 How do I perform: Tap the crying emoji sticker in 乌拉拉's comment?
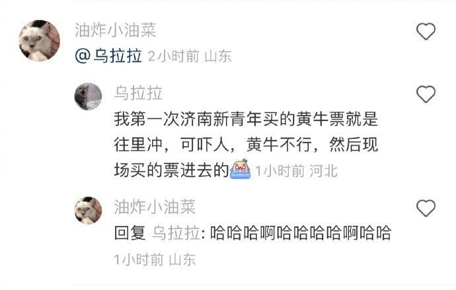pyautogui.click(x=240, y=169)
